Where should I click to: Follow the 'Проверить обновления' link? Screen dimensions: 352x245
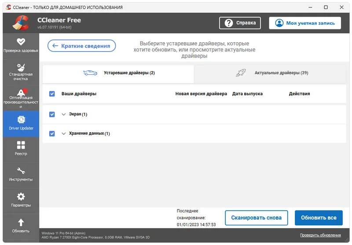(320, 235)
